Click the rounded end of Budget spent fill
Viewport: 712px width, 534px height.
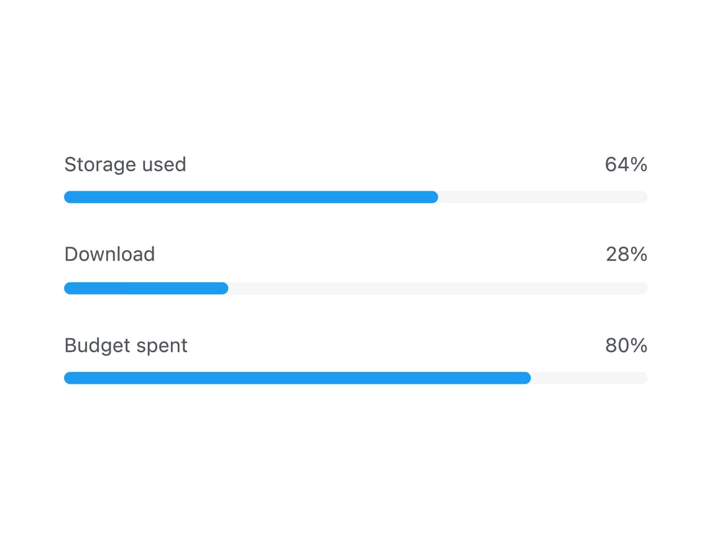526,378
